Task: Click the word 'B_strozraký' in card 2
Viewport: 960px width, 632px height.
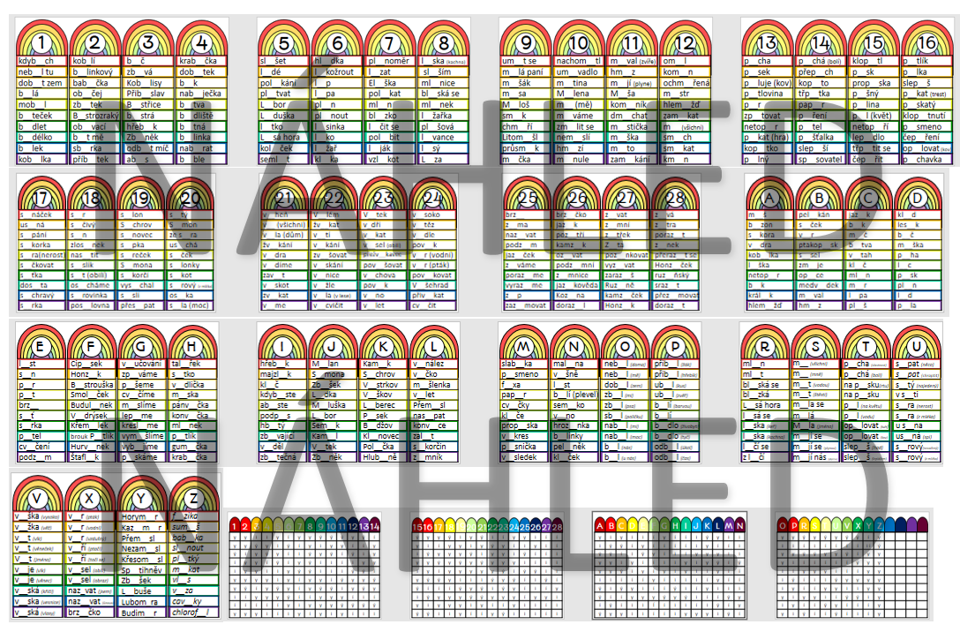Action: tap(95, 116)
